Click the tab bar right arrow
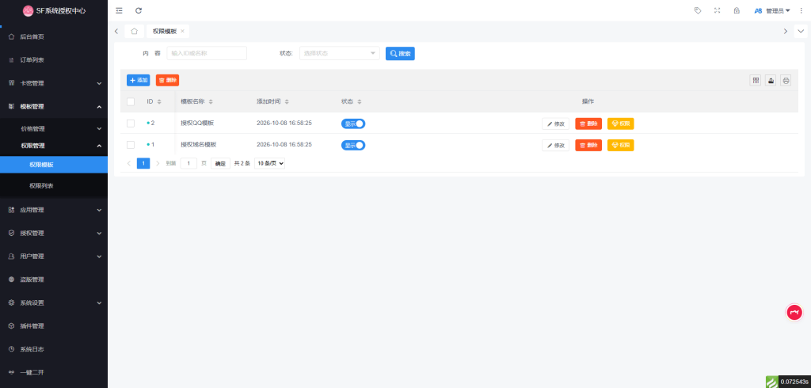811x388 pixels. pyautogui.click(x=785, y=31)
